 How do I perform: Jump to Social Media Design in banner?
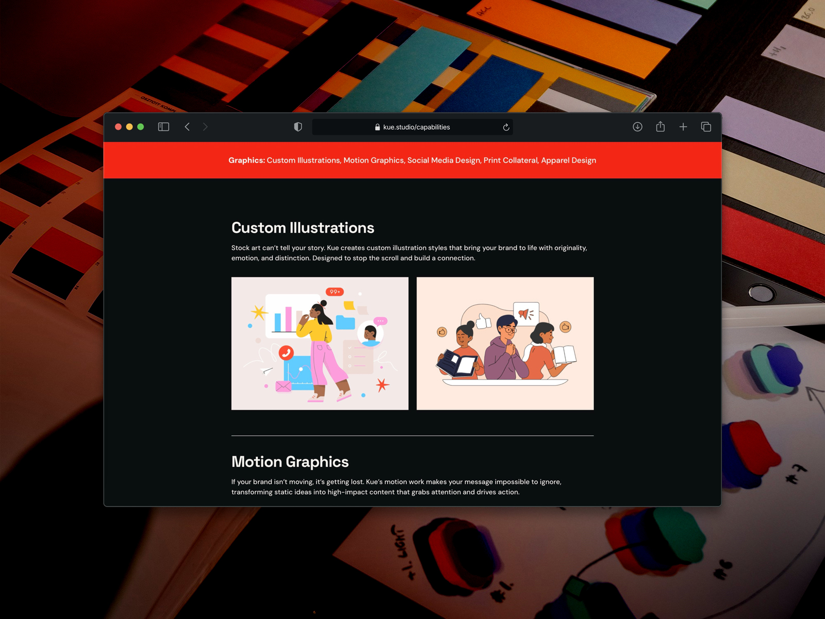(444, 160)
